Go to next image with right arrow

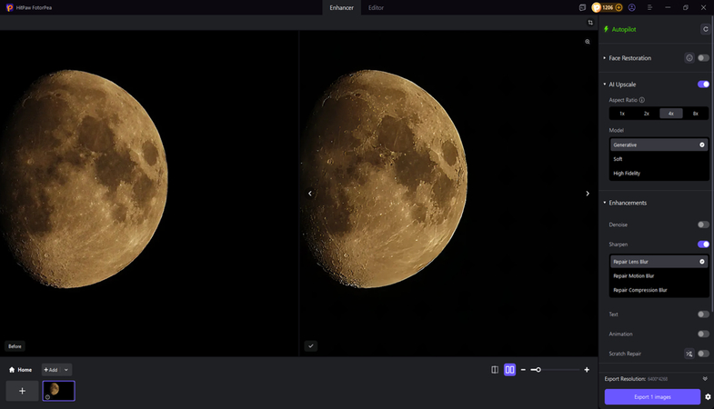pos(588,193)
